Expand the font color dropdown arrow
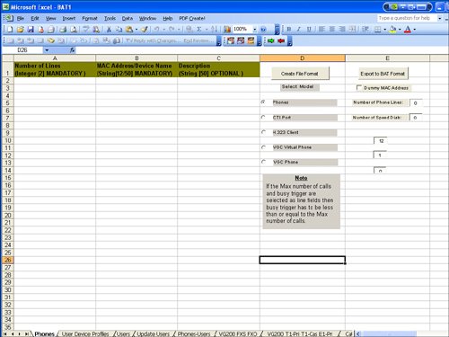Viewport: 449px width, 337px height. (x=415, y=30)
